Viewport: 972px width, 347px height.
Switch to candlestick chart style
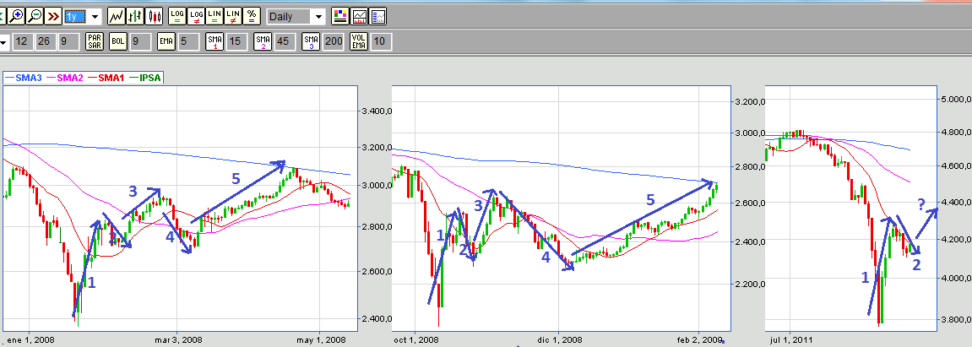click(x=154, y=16)
